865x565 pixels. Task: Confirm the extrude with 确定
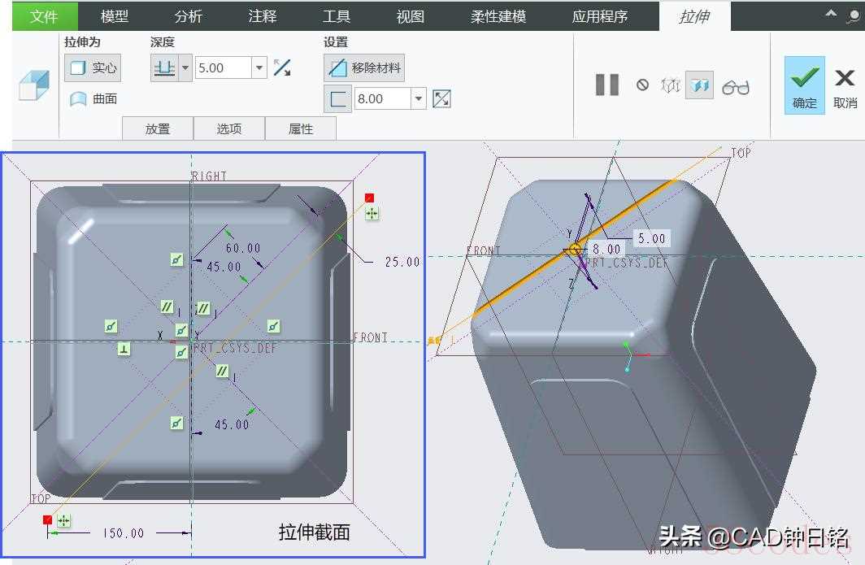[804, 85]
